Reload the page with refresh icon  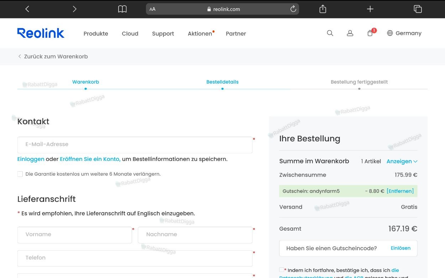[293, 9]
